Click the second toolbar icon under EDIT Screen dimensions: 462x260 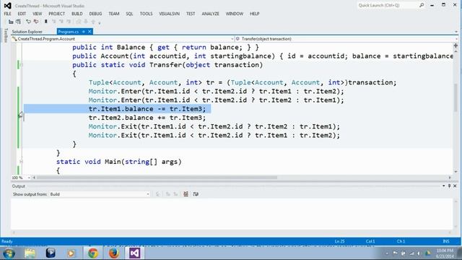click(18, 22)
